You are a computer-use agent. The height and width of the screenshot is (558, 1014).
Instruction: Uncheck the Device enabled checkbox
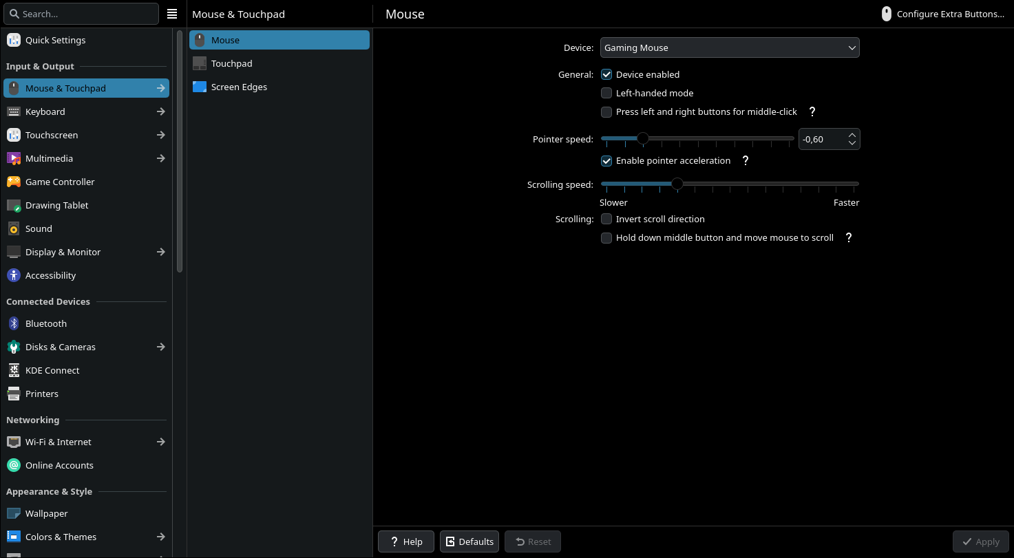[x=606, y=74]
